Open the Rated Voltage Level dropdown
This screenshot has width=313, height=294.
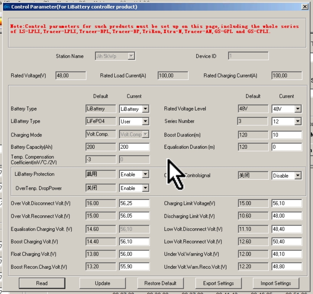coord(298,109)
